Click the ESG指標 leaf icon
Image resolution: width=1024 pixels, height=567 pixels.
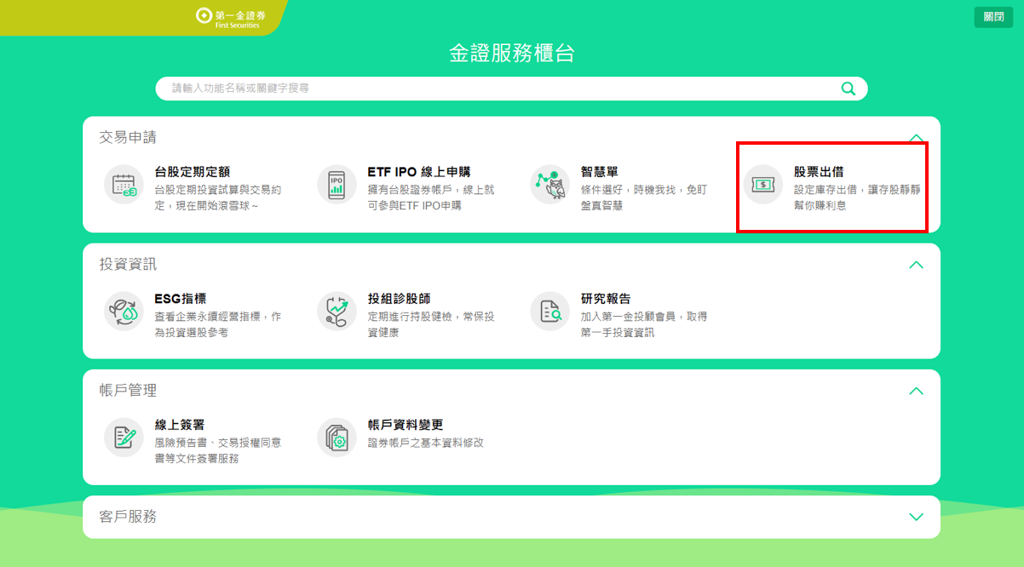tap(124, 311)
